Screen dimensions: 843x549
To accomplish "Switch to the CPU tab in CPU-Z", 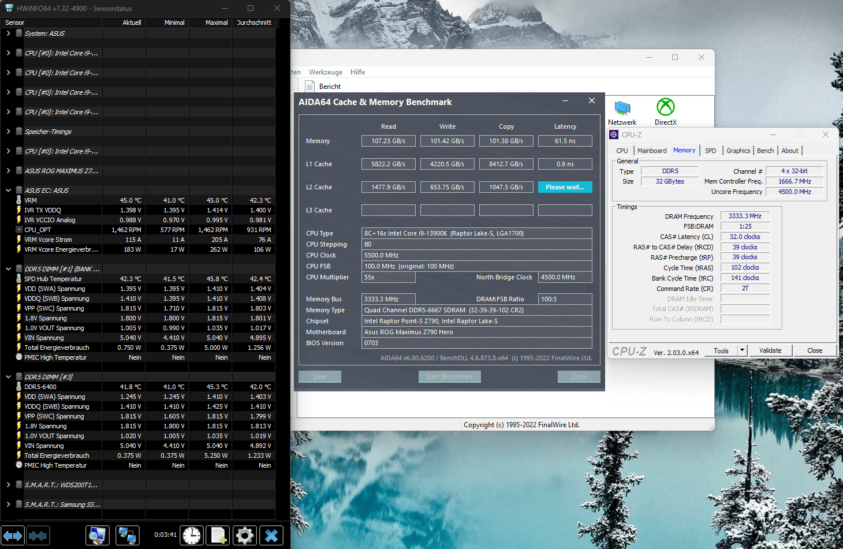I will click(622, 151).
